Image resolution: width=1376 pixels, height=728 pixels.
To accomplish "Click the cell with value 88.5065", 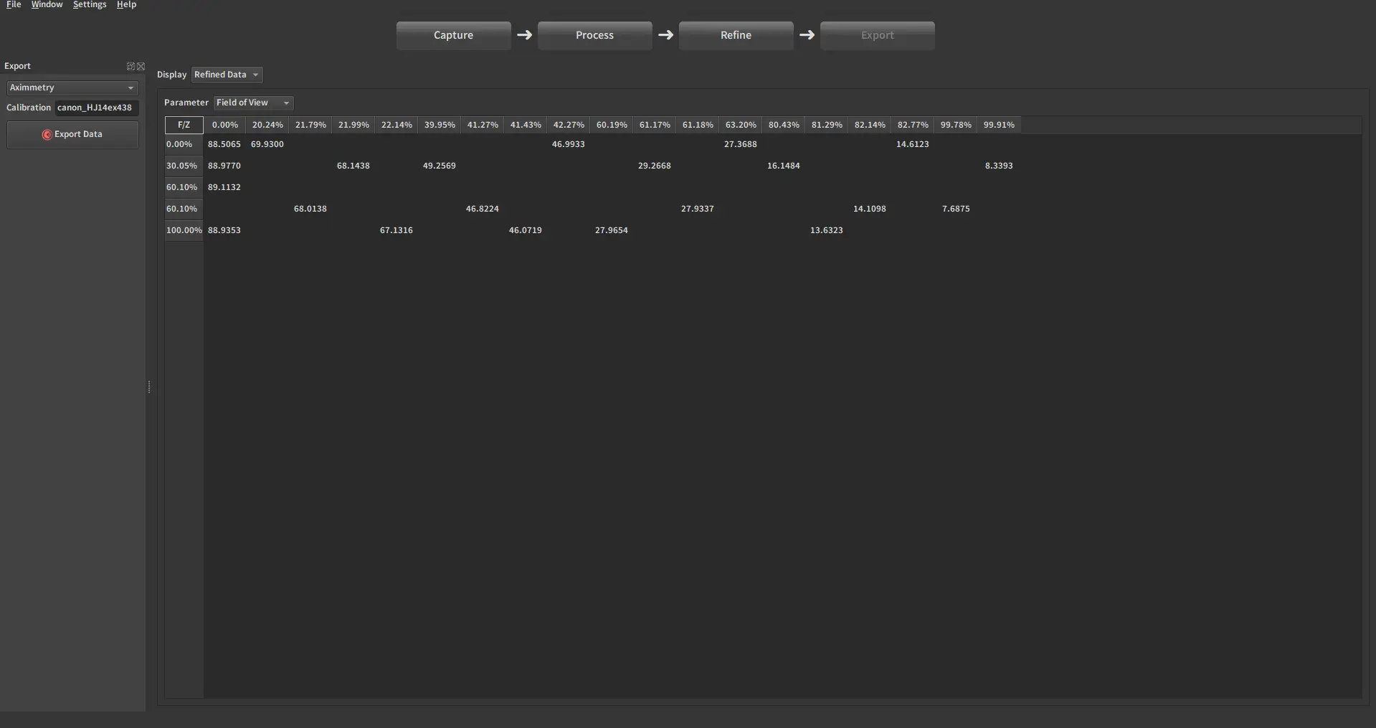I will (x=224, y=144).
